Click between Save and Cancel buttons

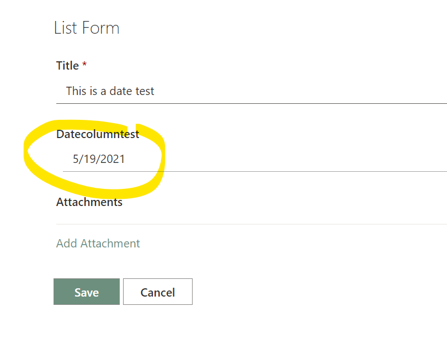[122, 292]
